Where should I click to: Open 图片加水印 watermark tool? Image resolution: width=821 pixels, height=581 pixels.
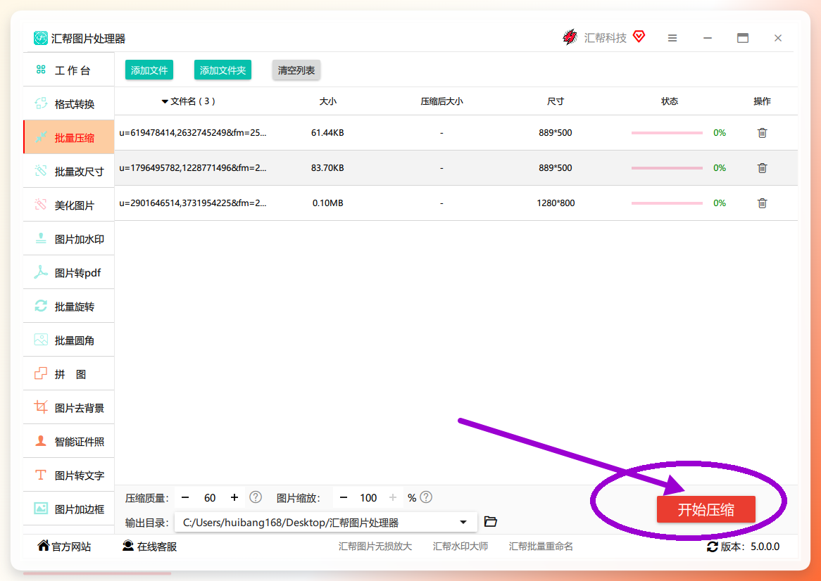click(x=68, y=239)
